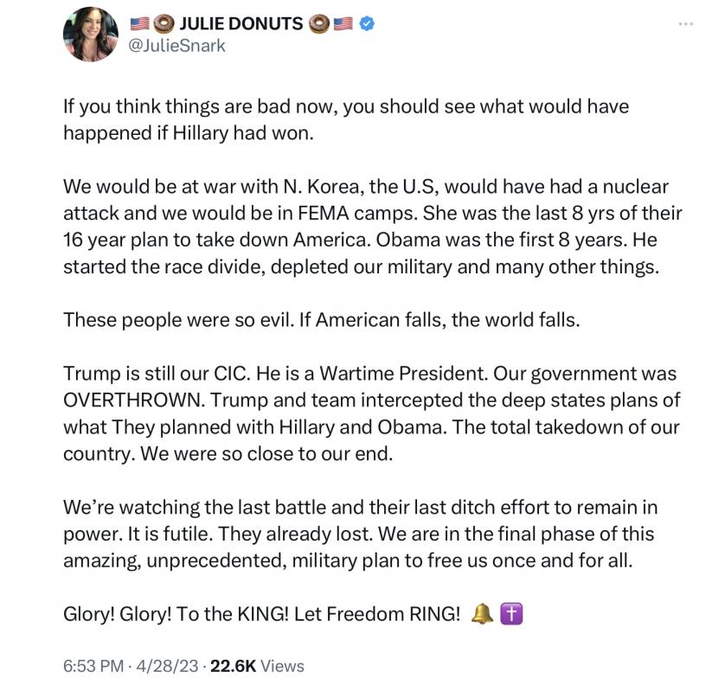Open the 22.6K Views count
Viewport: 712px width, 678px height.
click(257, 666)
